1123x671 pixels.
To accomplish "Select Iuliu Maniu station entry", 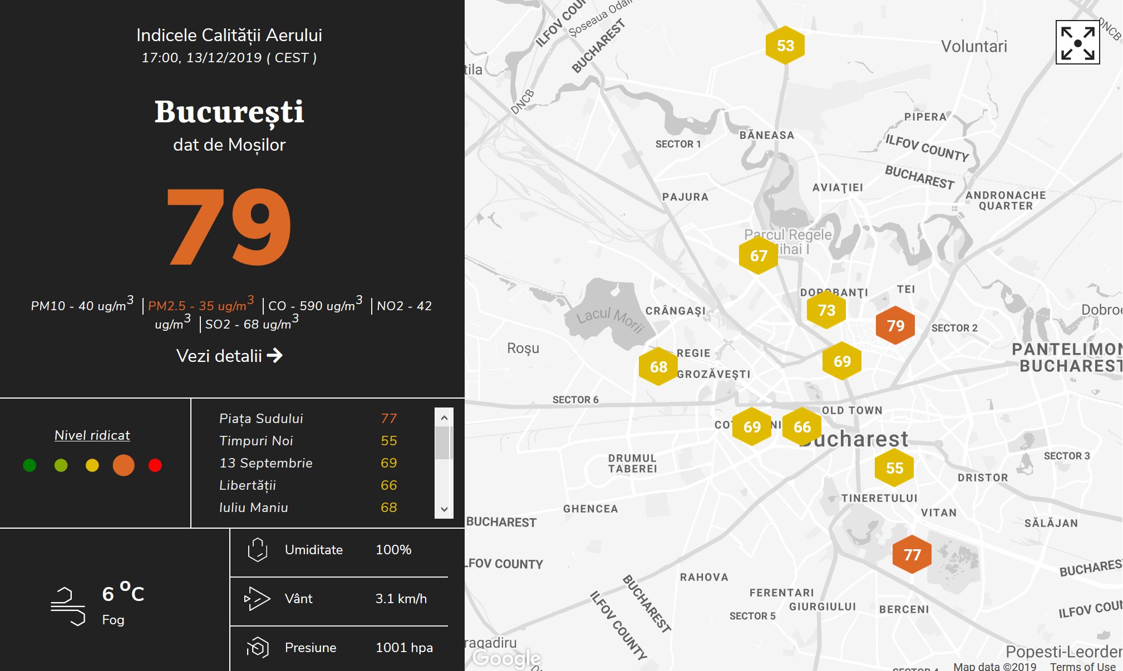I will (253, 508).
